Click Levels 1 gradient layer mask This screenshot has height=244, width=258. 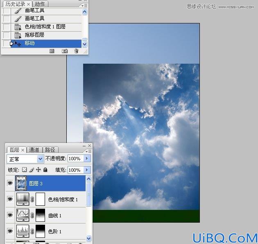40,231
